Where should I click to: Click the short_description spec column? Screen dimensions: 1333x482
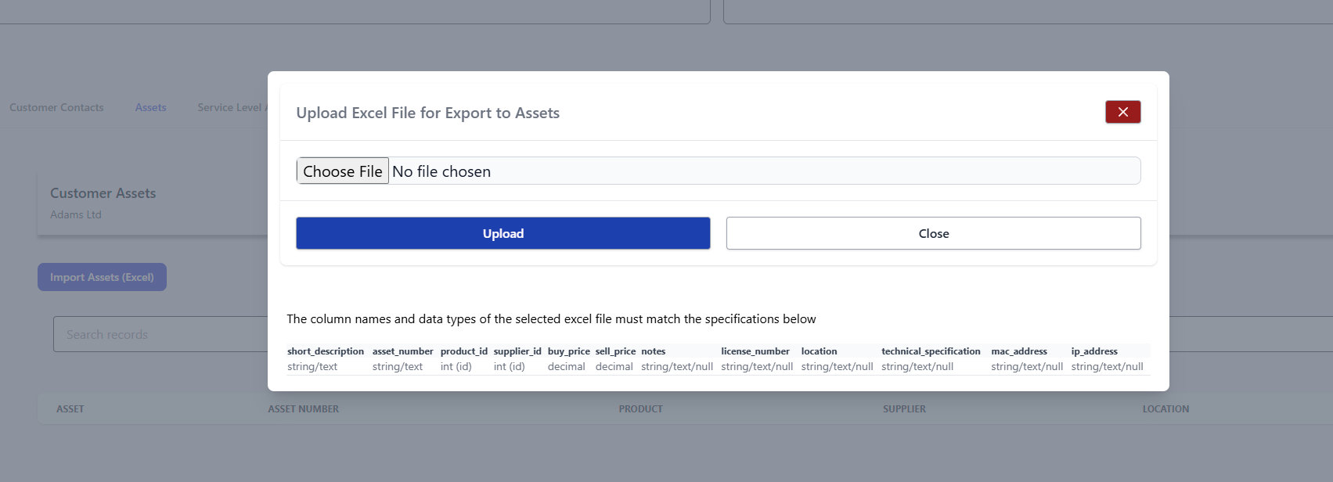pos(326,351)
